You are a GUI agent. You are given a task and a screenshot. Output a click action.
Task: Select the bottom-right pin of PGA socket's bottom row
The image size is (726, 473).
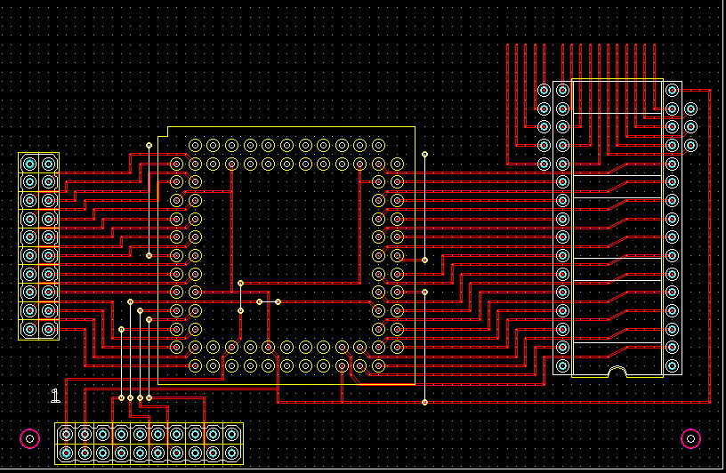click(x=378, y=365)
